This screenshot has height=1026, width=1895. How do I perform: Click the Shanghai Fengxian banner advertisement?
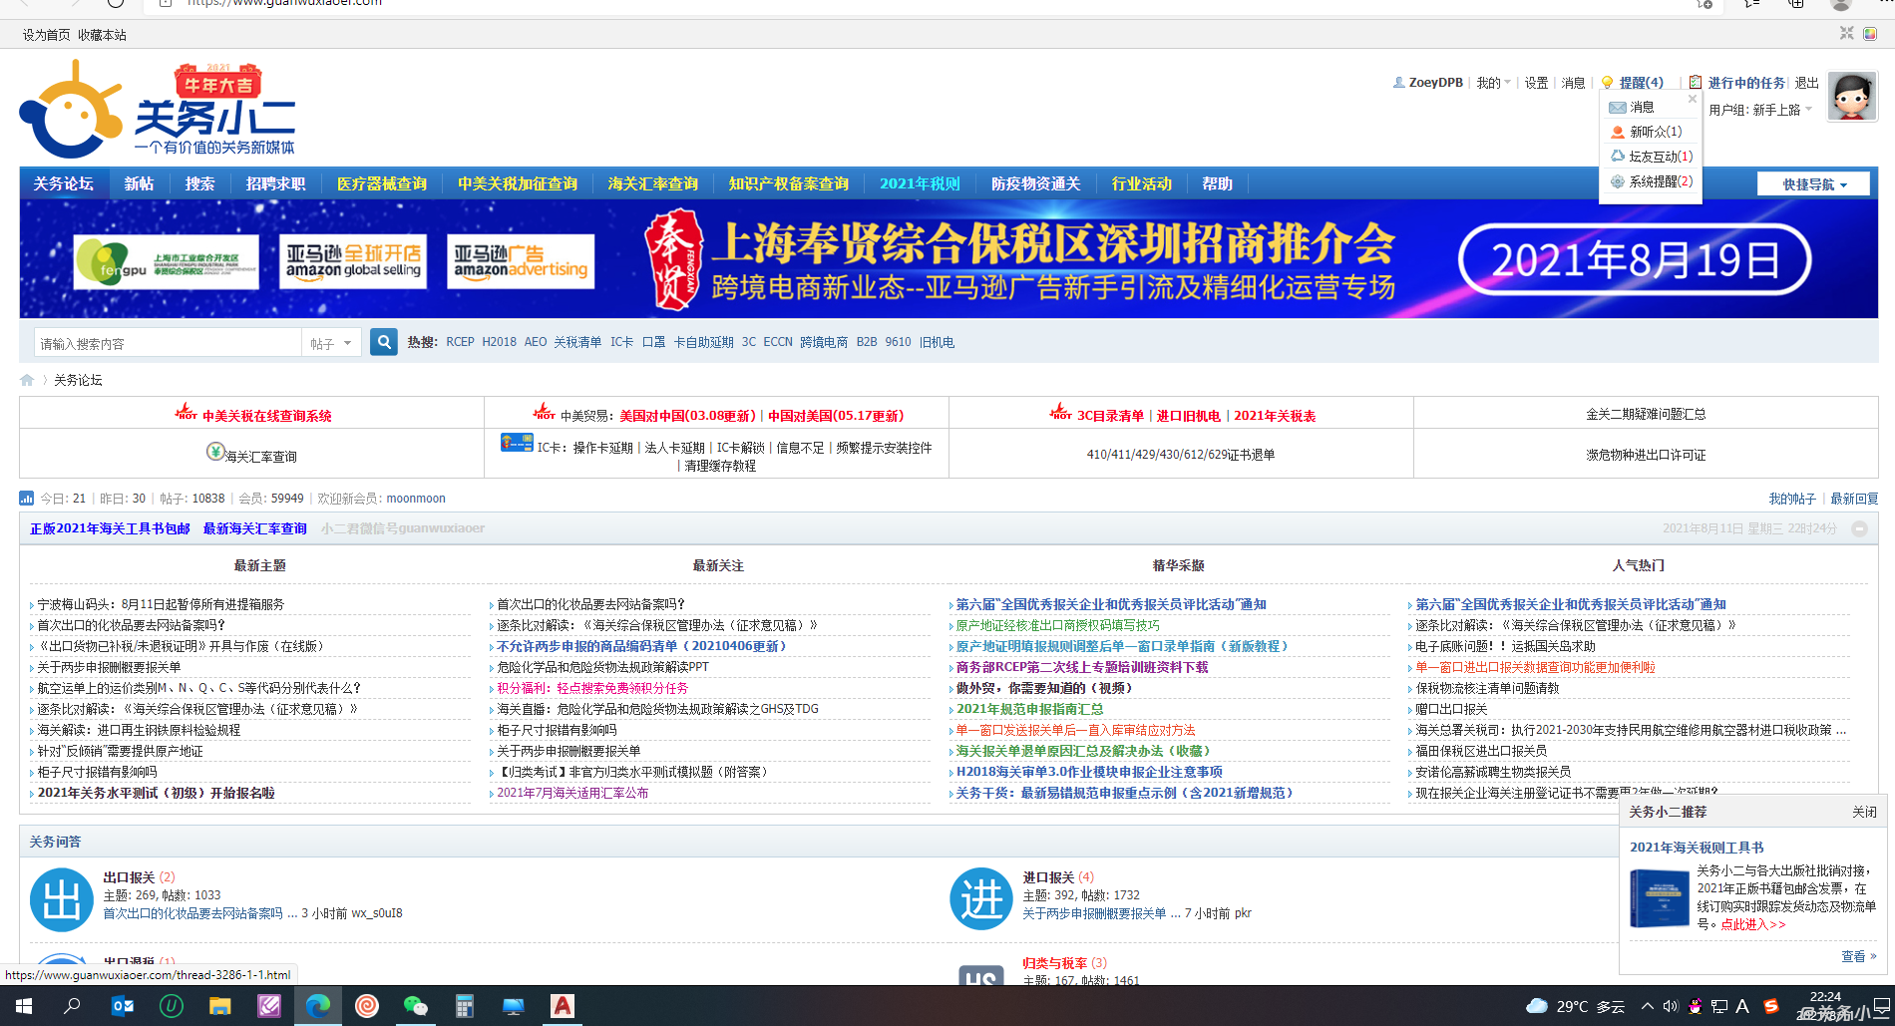[x=948, y=259]
